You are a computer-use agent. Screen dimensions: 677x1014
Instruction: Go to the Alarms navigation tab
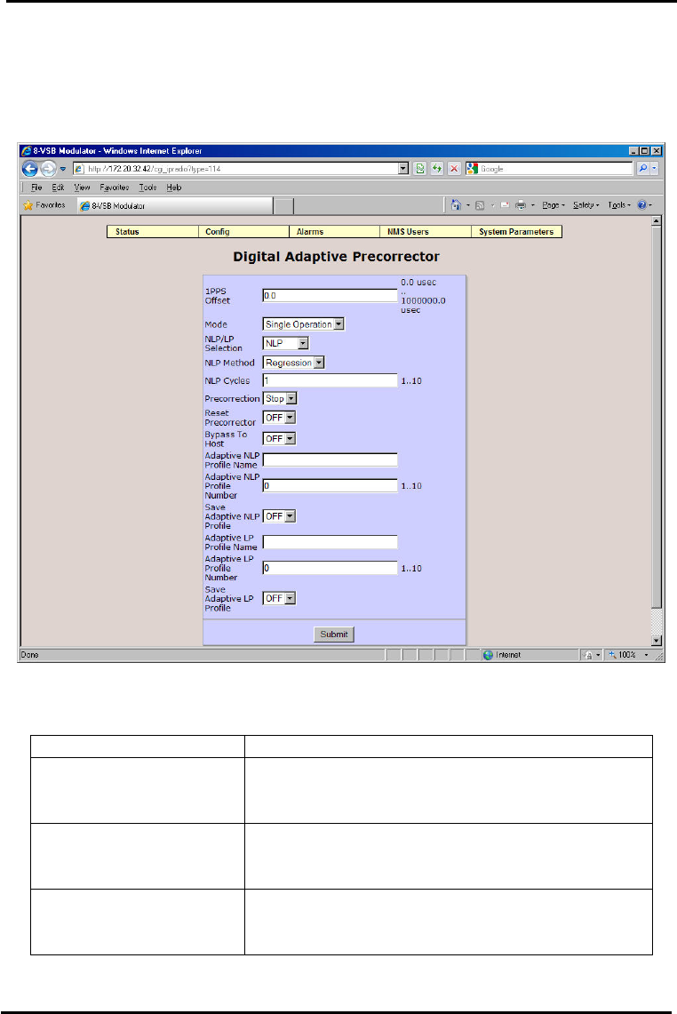[334, 232]
